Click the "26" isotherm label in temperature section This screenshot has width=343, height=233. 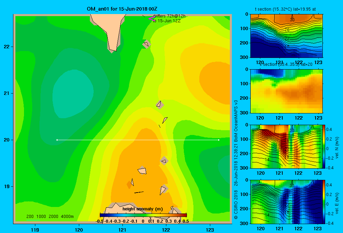point(287,29)
